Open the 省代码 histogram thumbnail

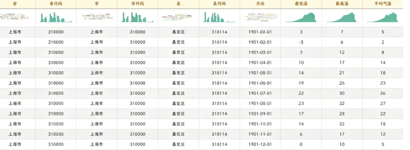click(56, 18)
